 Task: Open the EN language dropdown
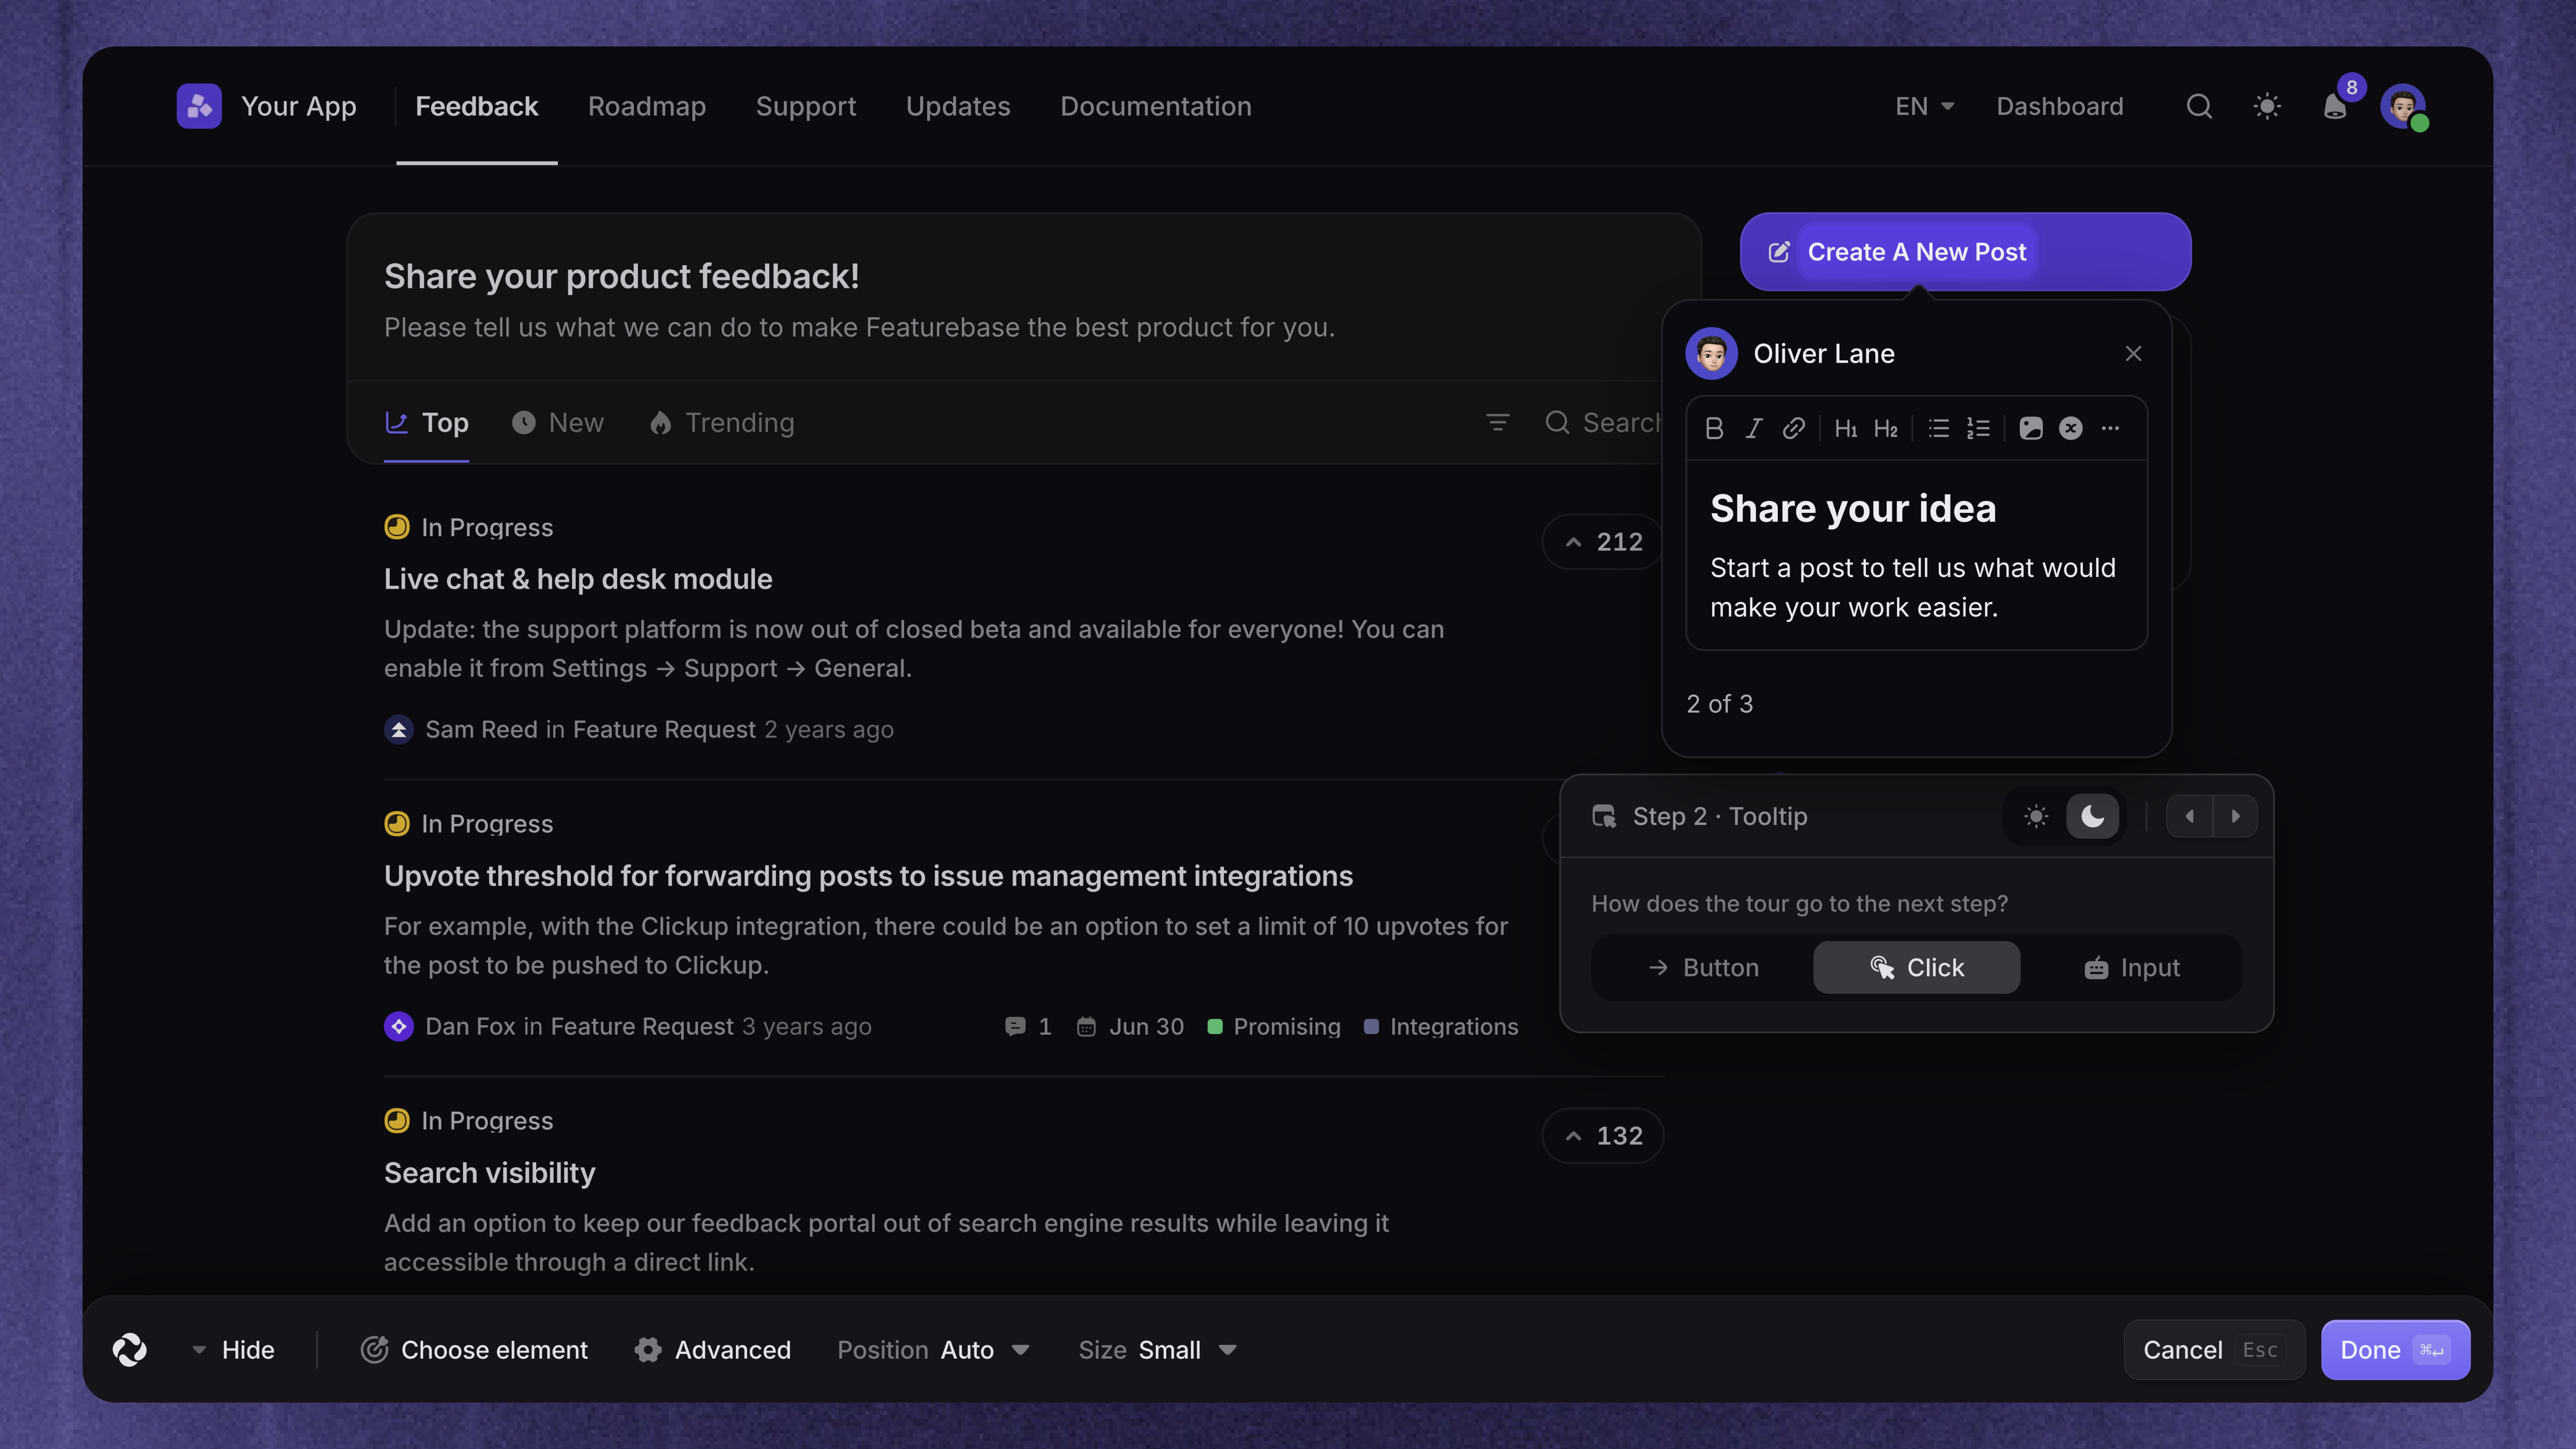click(x=1924, y=106)
